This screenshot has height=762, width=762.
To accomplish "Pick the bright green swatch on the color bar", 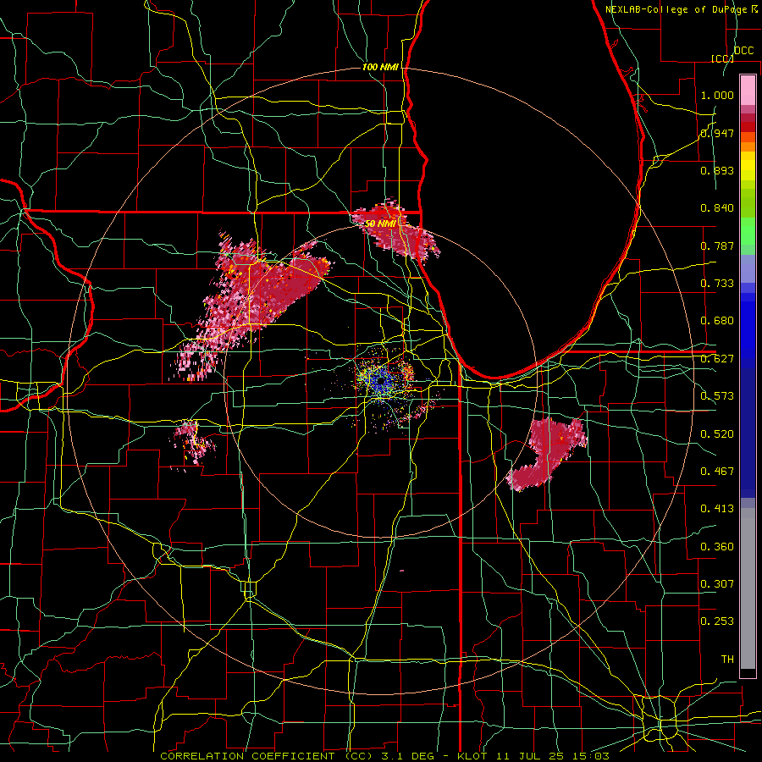I will [748, 231].
